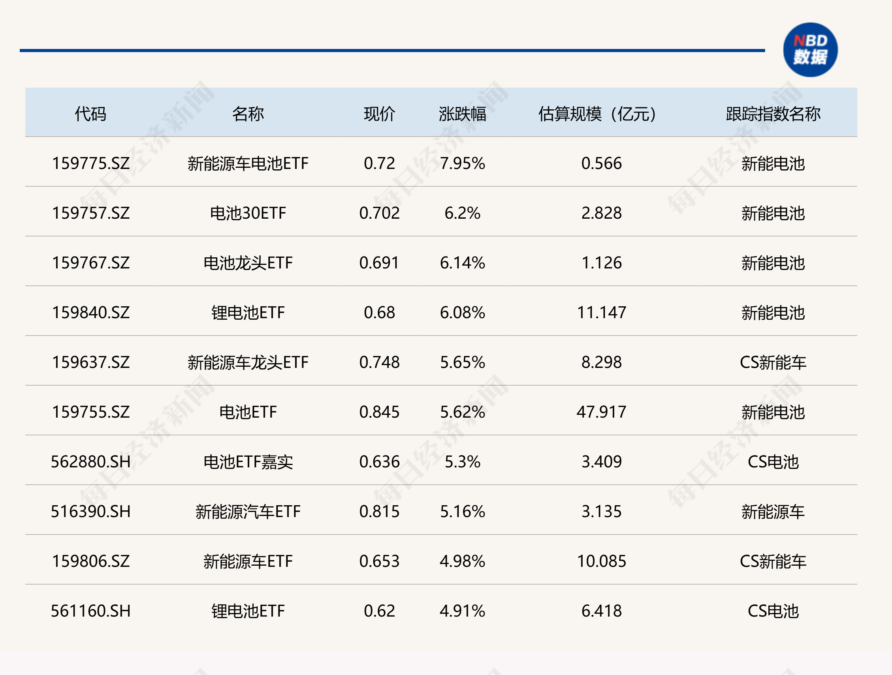
Task: Click fund code 159757.SZ
Action: coord(91,213)
